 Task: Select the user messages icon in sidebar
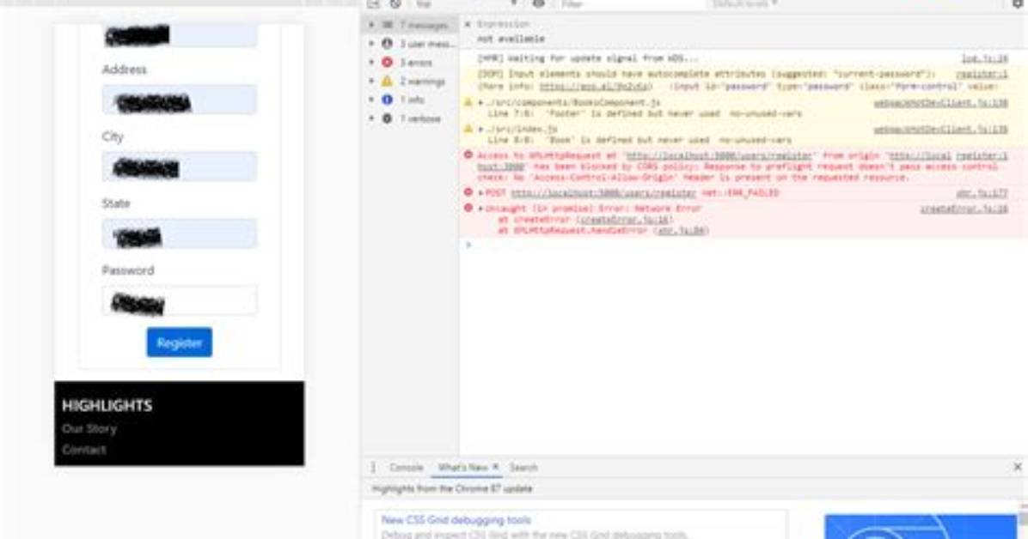[x=388, y=43]
